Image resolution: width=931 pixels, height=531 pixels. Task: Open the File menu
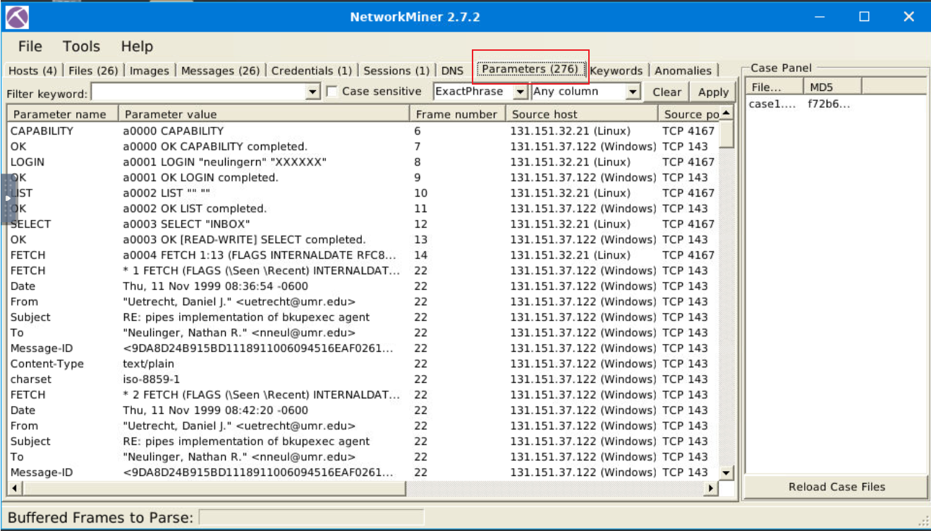pos(30,47)
